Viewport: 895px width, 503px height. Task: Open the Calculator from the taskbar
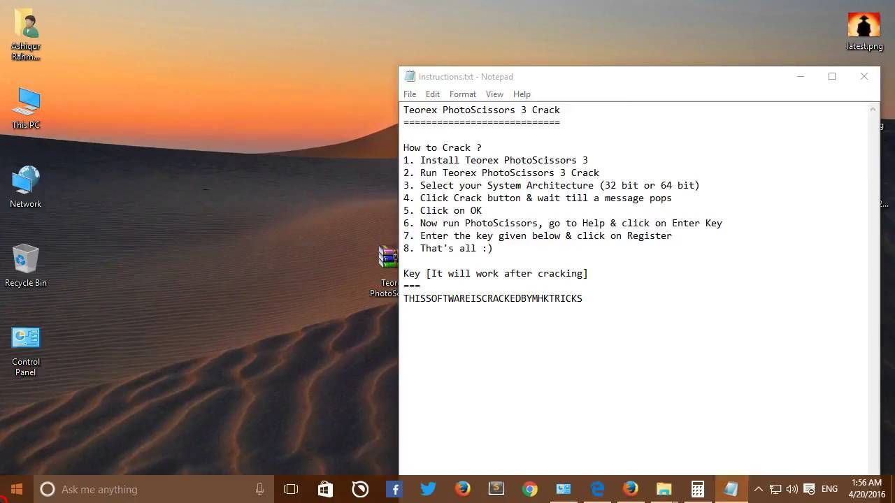tap(698, 489)
